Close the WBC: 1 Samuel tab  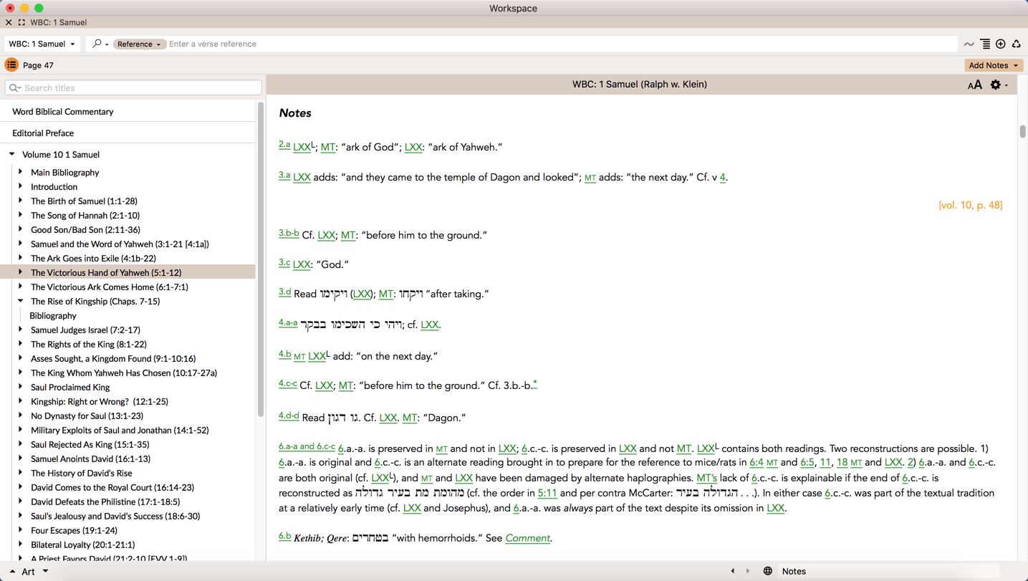(x=9, y=22)
